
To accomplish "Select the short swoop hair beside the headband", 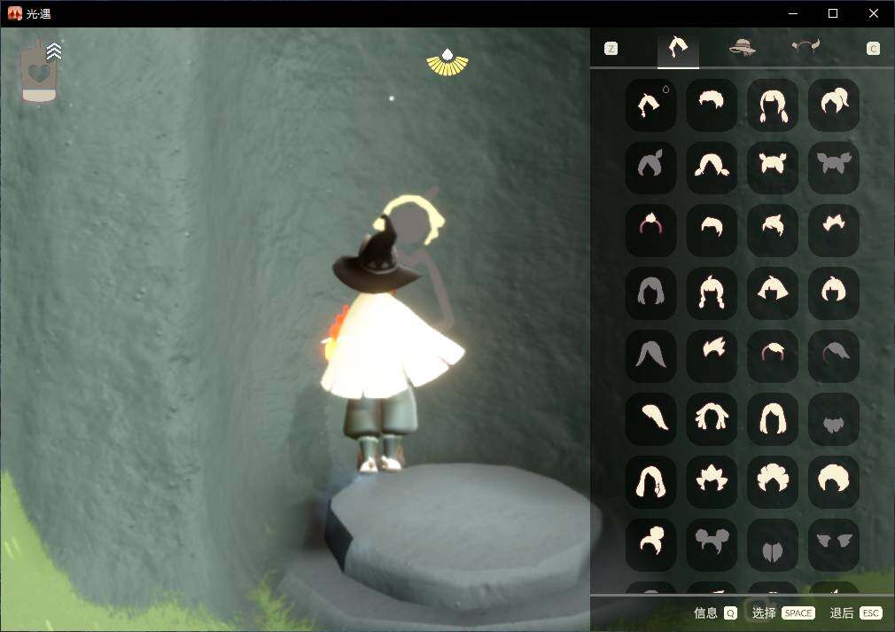I will click(x=712, y=230).
